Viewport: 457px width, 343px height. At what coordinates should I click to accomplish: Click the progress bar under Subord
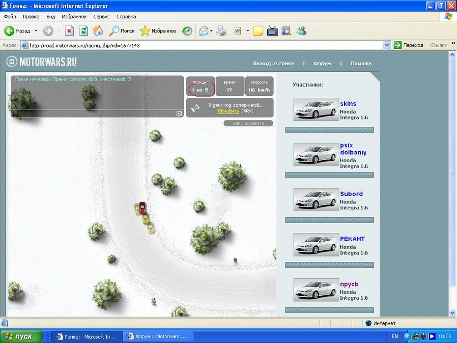(x=329, y=220)
